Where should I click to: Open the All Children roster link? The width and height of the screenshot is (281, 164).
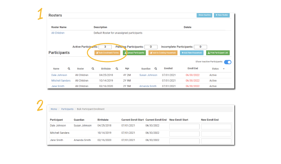click(x=58, y=33)
